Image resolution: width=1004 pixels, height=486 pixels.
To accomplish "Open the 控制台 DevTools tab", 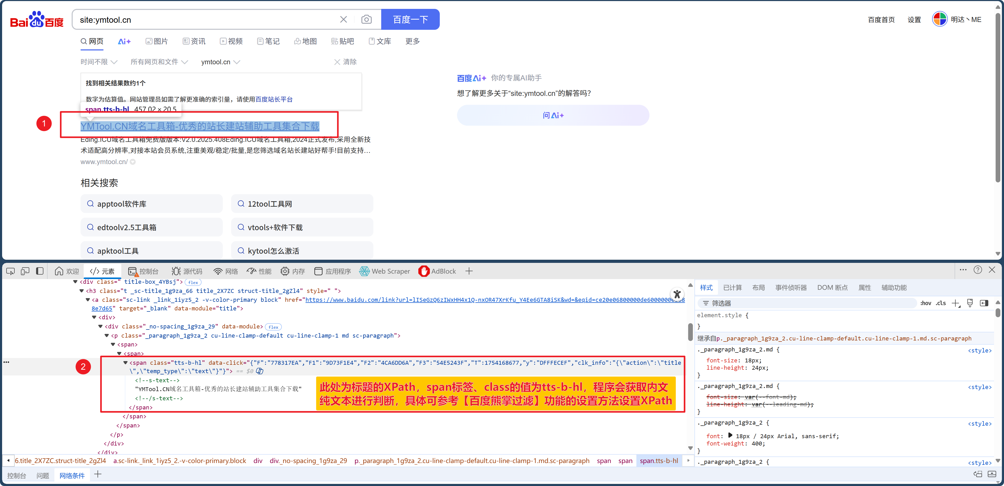I will (x=143, y=271).
